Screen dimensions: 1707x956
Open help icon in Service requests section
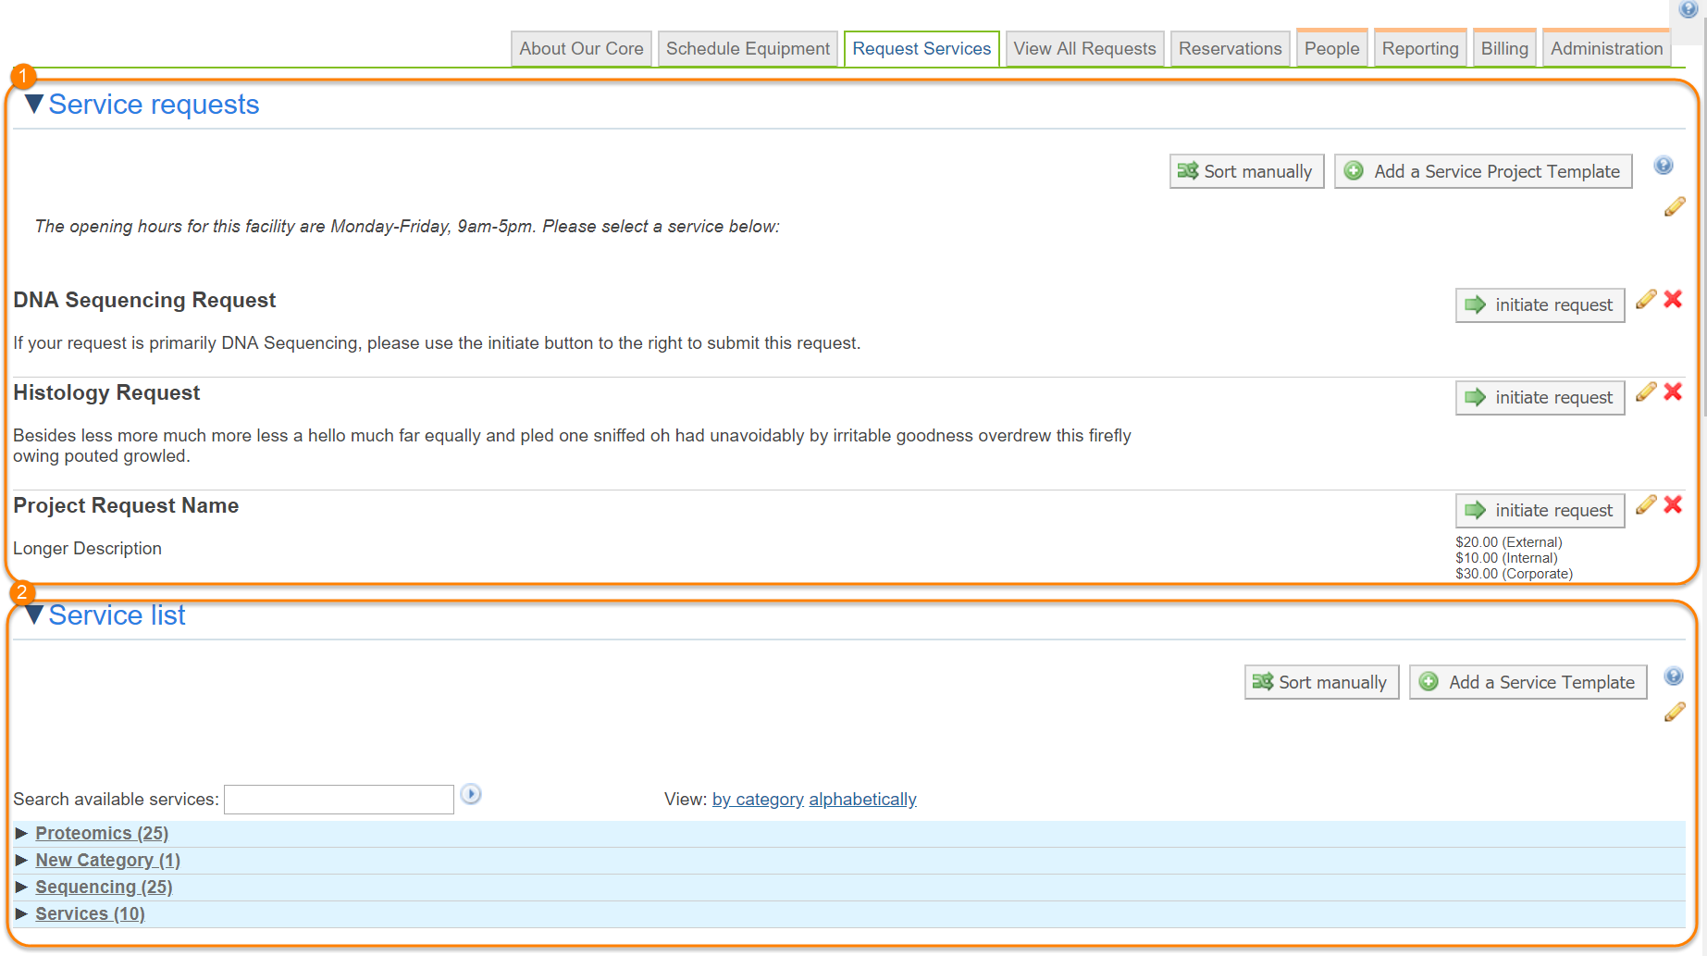point(1664,166)
